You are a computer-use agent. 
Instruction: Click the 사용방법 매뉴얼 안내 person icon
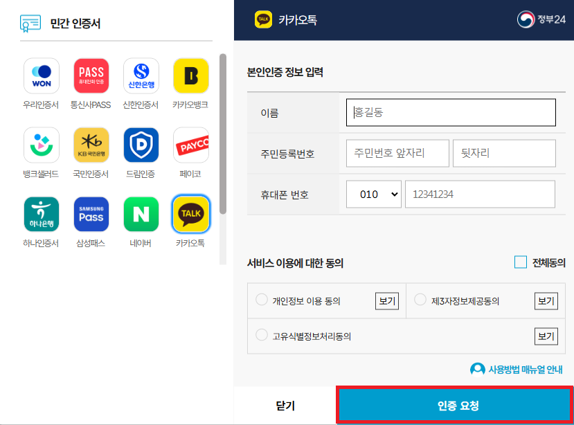click(x=477, y=370)
